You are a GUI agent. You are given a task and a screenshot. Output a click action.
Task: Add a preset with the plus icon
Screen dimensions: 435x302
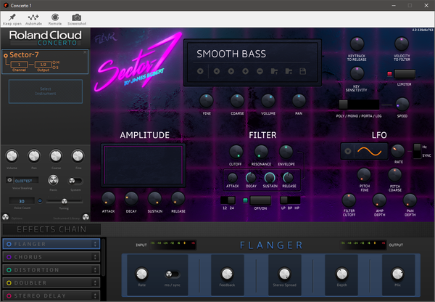(x=245, y=71)
